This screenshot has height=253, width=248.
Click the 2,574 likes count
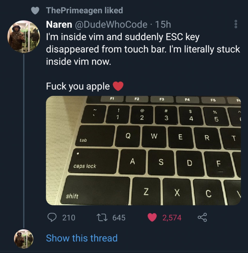coord(172,218)
